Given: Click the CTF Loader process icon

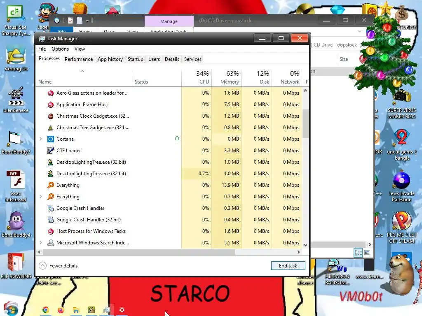Looking at the screenshot, I should [x=51, y=151].
